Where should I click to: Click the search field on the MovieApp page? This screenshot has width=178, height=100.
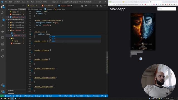click(x=167, y=9)
